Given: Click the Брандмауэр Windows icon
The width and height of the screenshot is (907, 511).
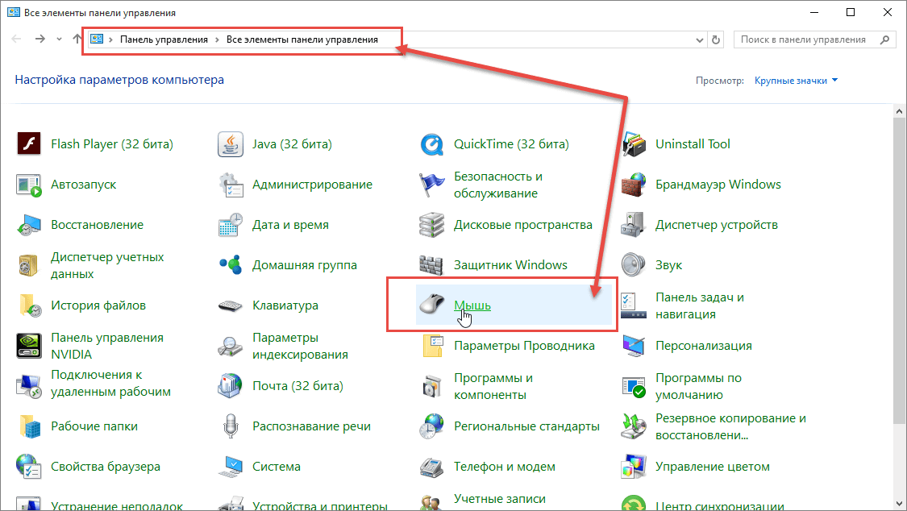Looking at the screenshot, I should click(x=634, y=185).
